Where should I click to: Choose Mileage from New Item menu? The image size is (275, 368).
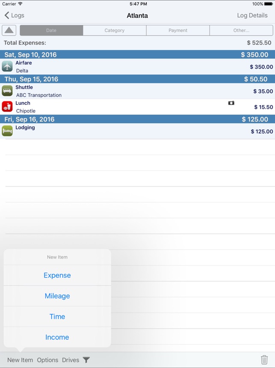(57, 296)
